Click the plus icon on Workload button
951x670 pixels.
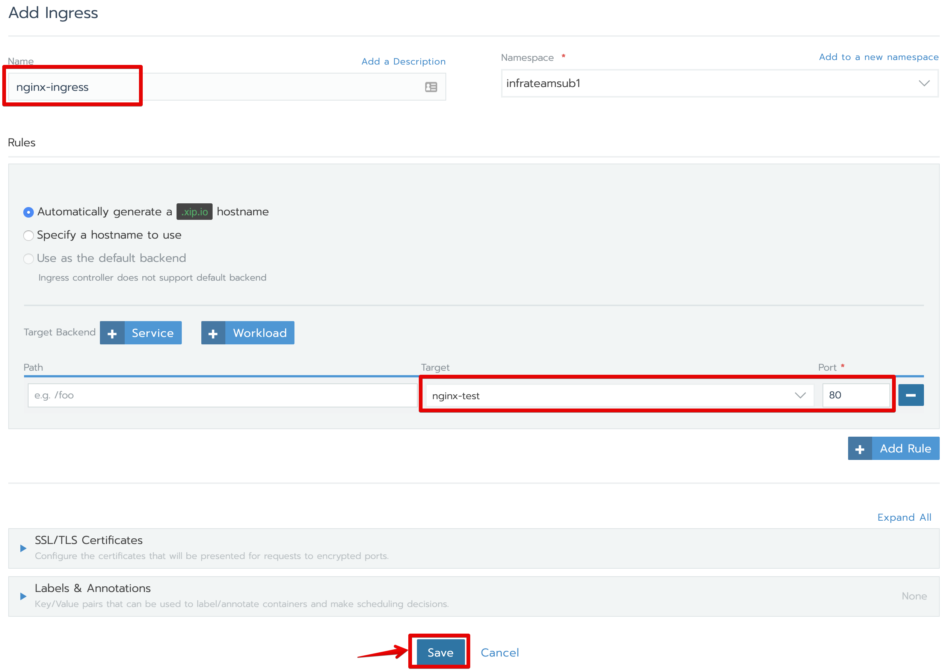point(213,333)
